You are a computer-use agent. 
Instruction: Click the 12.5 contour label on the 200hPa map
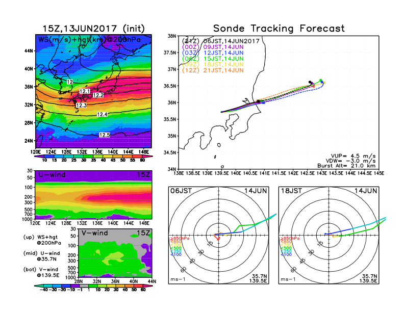point(105,135)
